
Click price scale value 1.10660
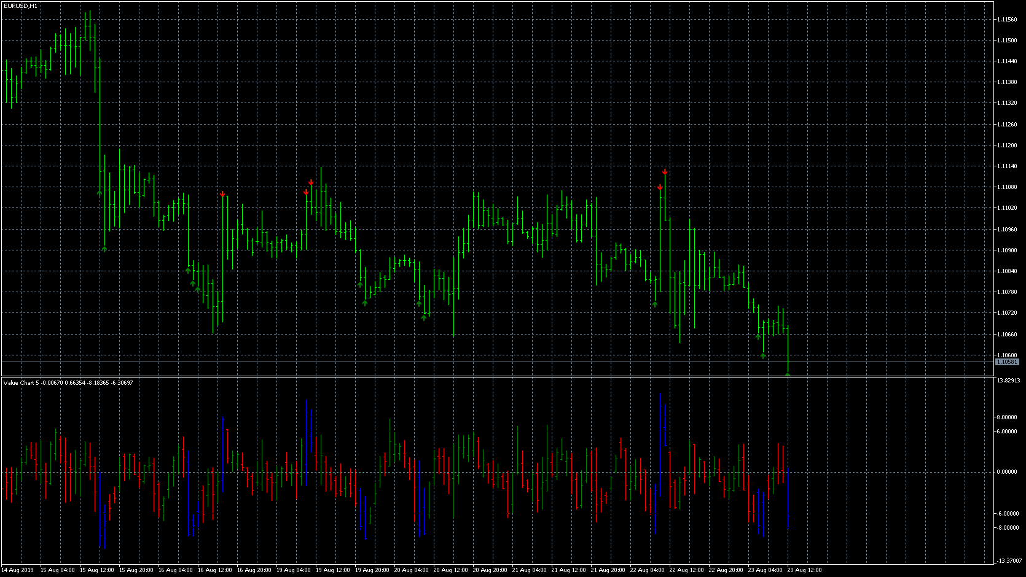[x=1008, y=335]
